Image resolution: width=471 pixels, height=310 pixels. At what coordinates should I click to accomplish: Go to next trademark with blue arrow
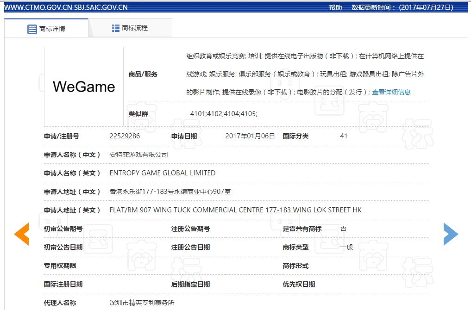point(450,234)
